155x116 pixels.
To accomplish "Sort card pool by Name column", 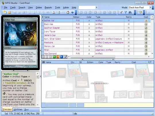I will pyautogui.click(x=58, y=17).
